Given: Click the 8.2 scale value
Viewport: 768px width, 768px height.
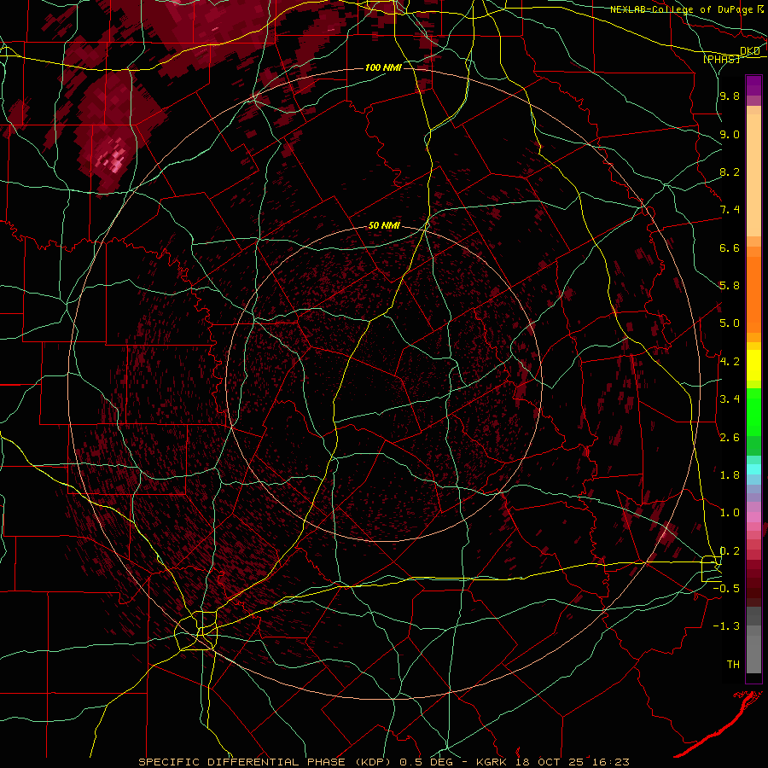Looking at the screenshot, I should coord(730,172).
